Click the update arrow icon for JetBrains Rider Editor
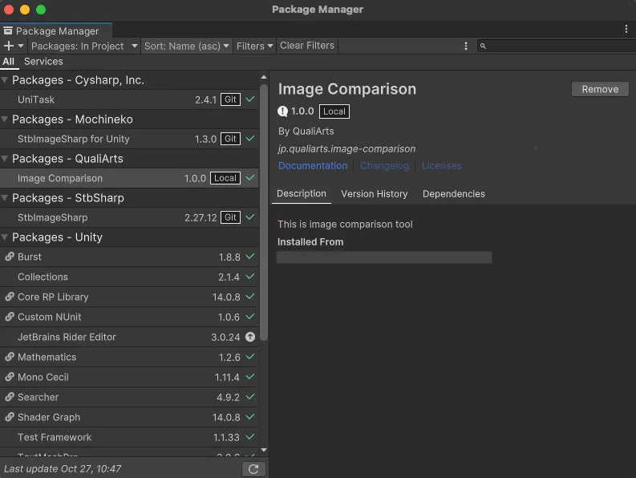This screenshot has height=478, width=636. click(250, 337)
